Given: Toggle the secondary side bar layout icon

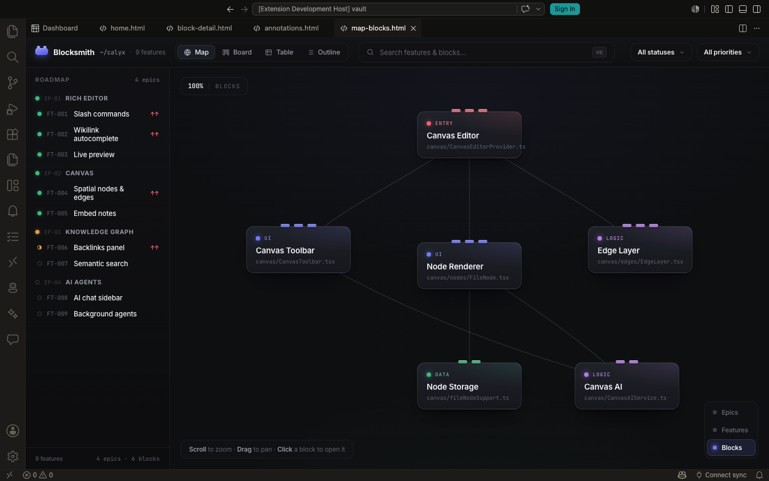Looking at the screenshot, I should point(757,9).
